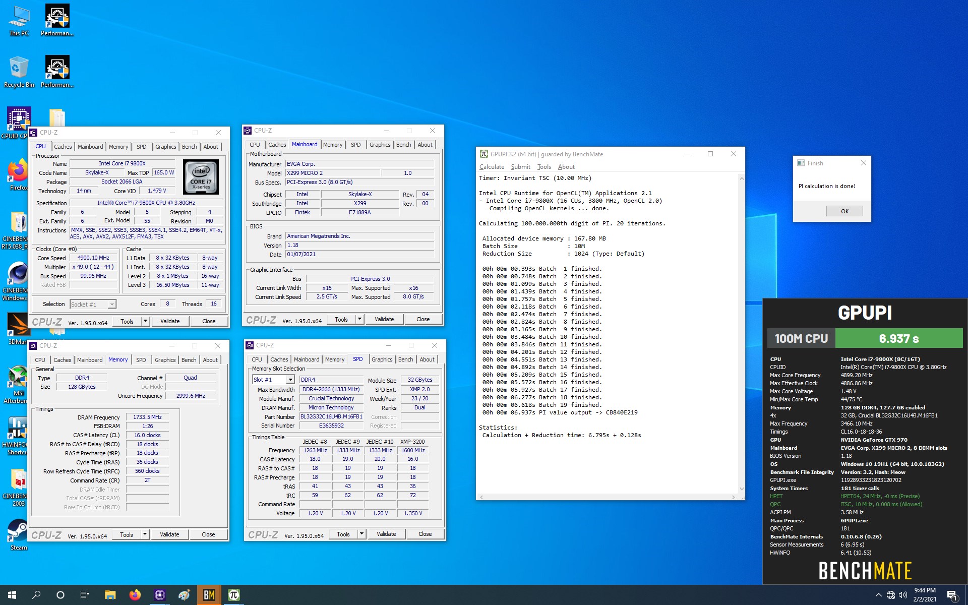
Task: Click DRAM Frequency value field
Action: pos(147,417)
